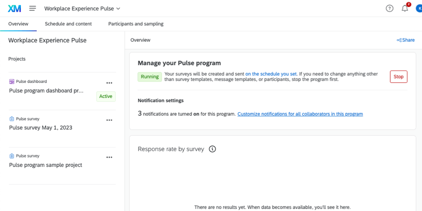Open the user account avatar
Viewport: 422px width, 211px height.
[x=419, y=8]
